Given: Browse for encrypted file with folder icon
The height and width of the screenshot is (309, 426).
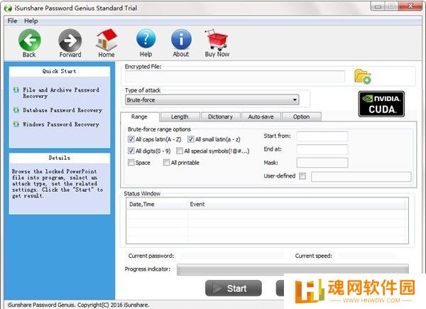Looking at the screenshot, I should point(362,77).
